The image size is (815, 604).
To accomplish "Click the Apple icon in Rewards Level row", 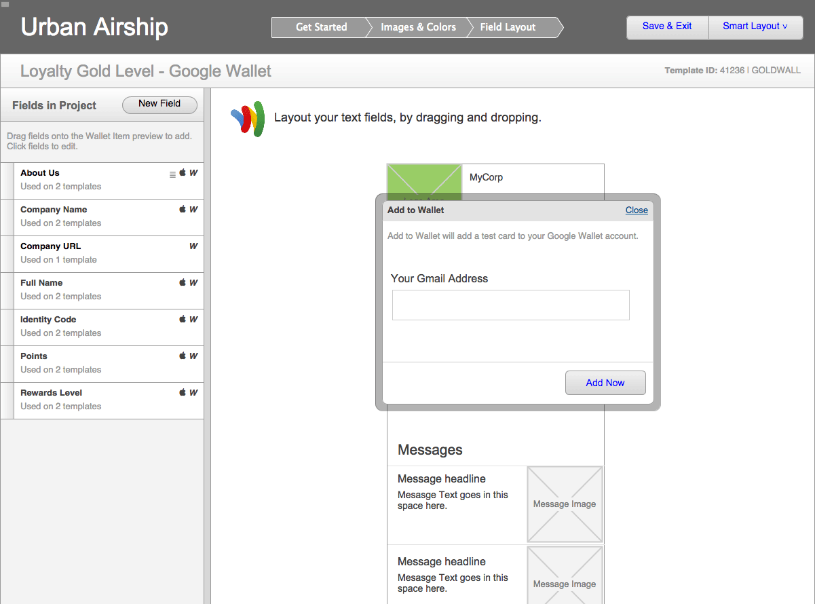I will point(183,393).
